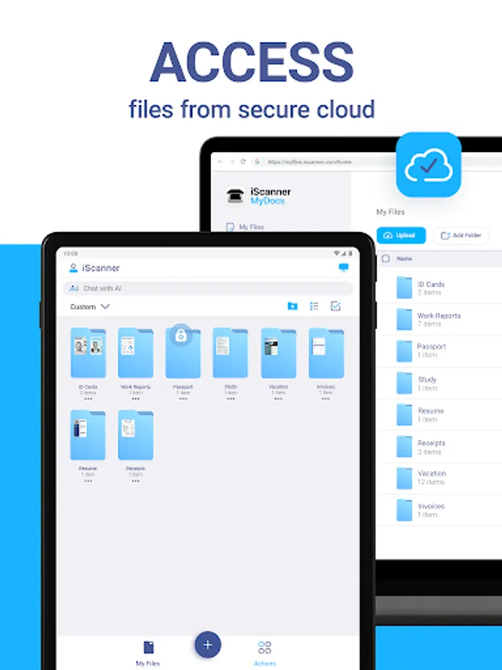Switch to list view on tablet
The width and height of the screenshot is (502, 670).
[314, 306]
